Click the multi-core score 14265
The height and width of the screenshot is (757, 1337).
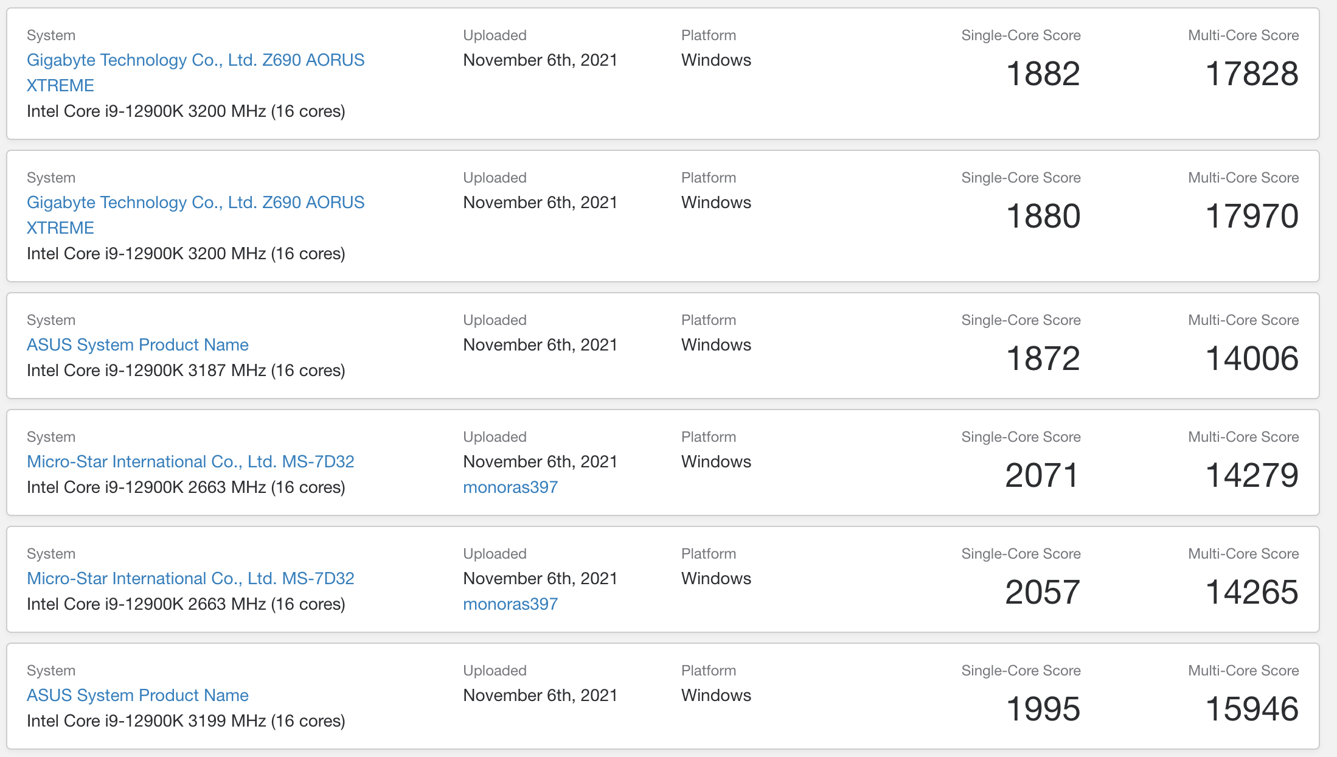[x=1252, y=593]
